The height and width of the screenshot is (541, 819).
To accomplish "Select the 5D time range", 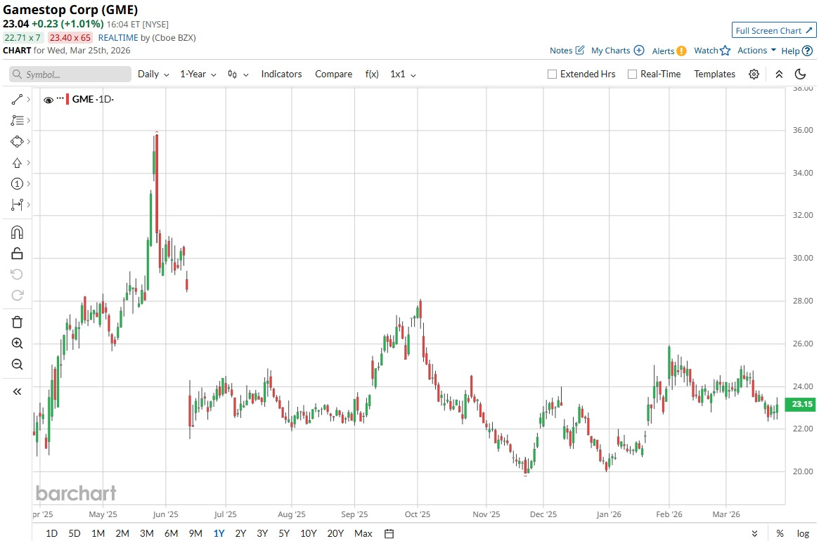I will pos(75,533).
